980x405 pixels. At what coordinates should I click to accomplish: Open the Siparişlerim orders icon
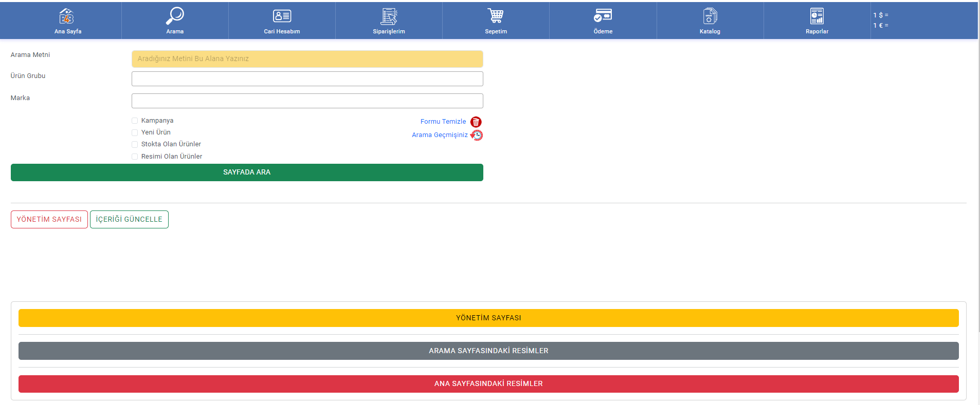(x=389, y=16)
